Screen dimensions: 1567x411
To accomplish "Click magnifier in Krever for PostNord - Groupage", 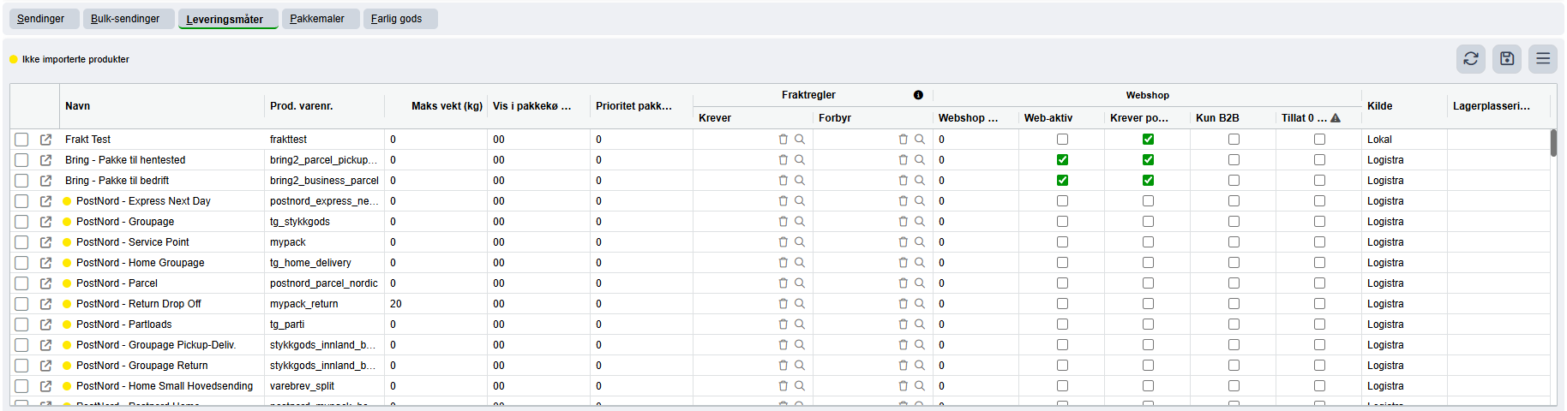I will 800,222.
